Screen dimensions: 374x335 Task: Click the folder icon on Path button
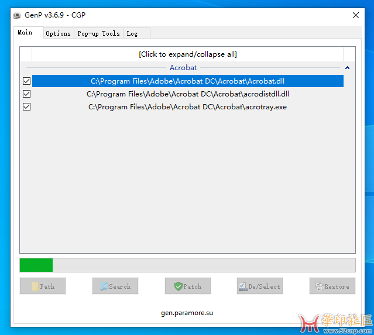click(x=35, y=286)
